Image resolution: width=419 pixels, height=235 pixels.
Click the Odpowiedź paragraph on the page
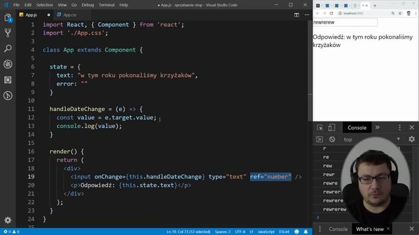click(x=363, y=41)
